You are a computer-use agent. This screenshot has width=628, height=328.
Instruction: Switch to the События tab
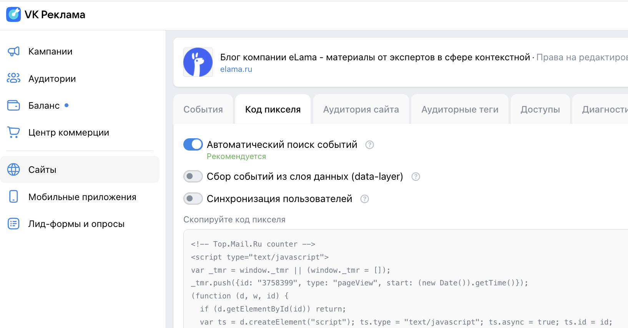click(203, 109)
